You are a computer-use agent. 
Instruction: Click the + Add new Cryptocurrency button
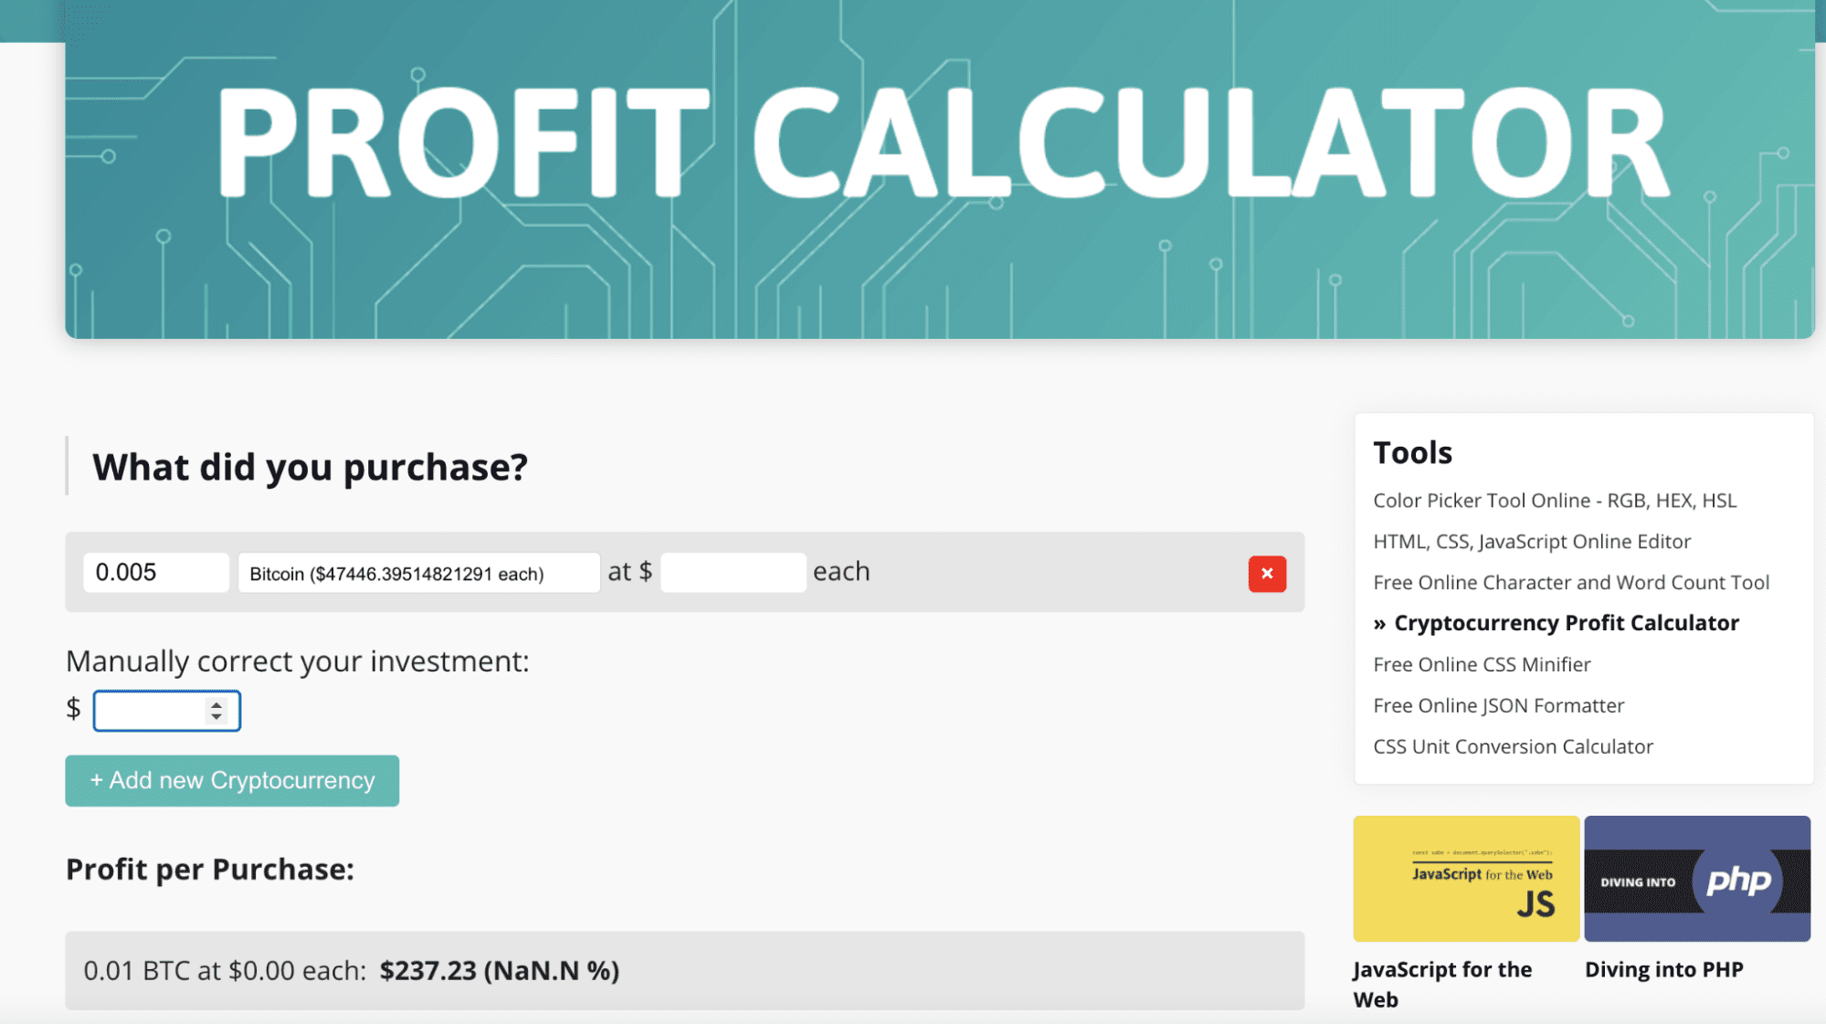(x=232, y=779)
